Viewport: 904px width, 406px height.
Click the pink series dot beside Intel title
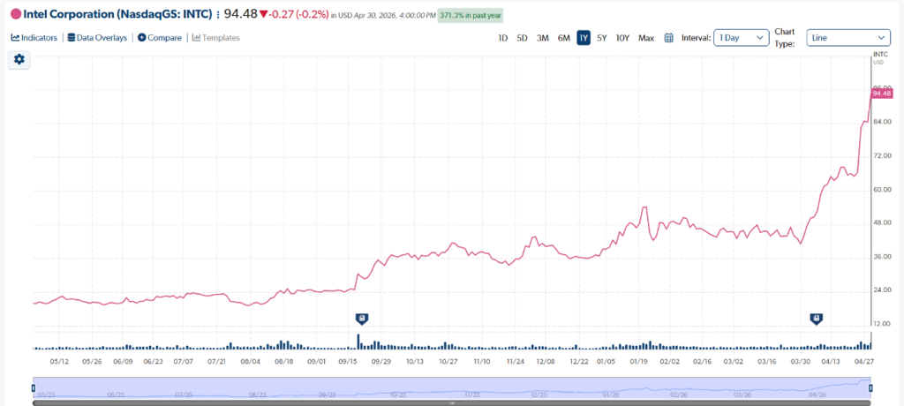(16, 13)
